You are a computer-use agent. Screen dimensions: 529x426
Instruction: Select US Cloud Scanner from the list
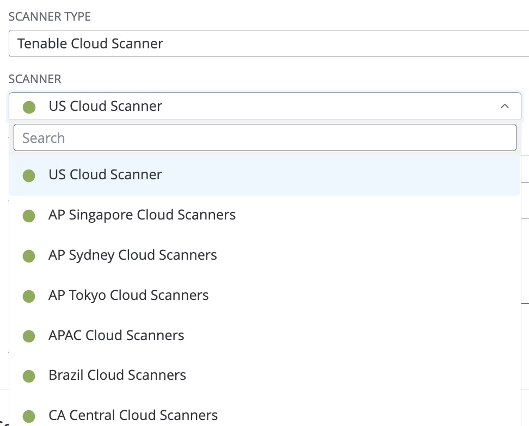(x=265, y=175)
